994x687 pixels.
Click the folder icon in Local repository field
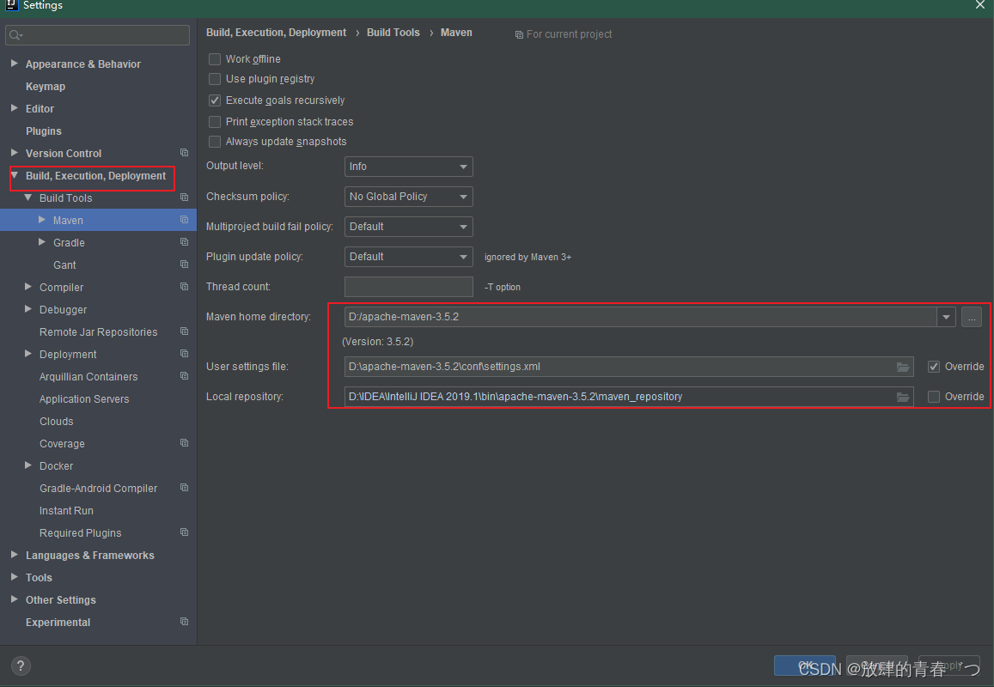tap(903, 397)
